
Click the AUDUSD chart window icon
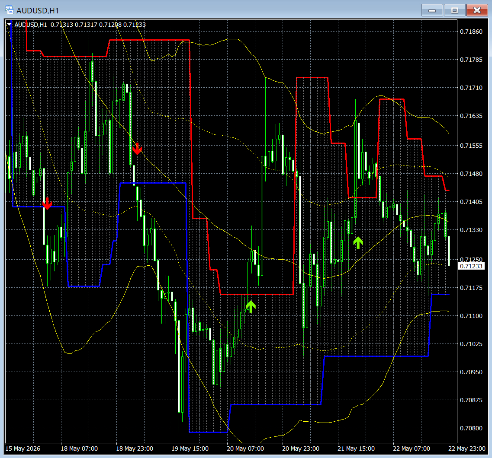coord(9,10)
